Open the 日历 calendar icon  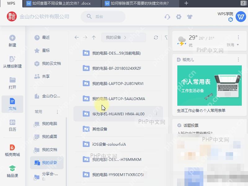(x=12, y=122)
